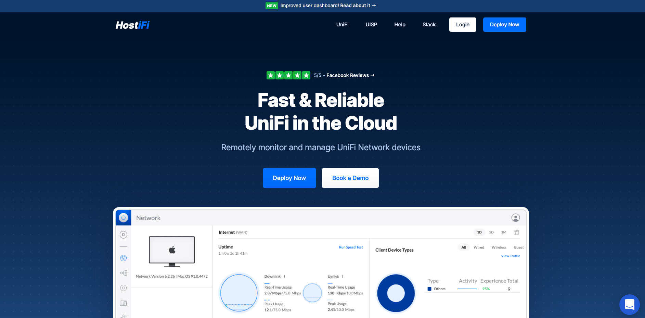Screen dimensions: 645x318
Task: Select the Guest client filter
Action: click(519, 247)
